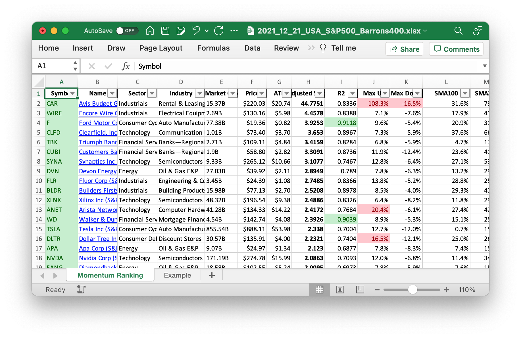521x338 pixels.
Task: Open the Tesla Inc hyperlink
Action: point(98,229)
